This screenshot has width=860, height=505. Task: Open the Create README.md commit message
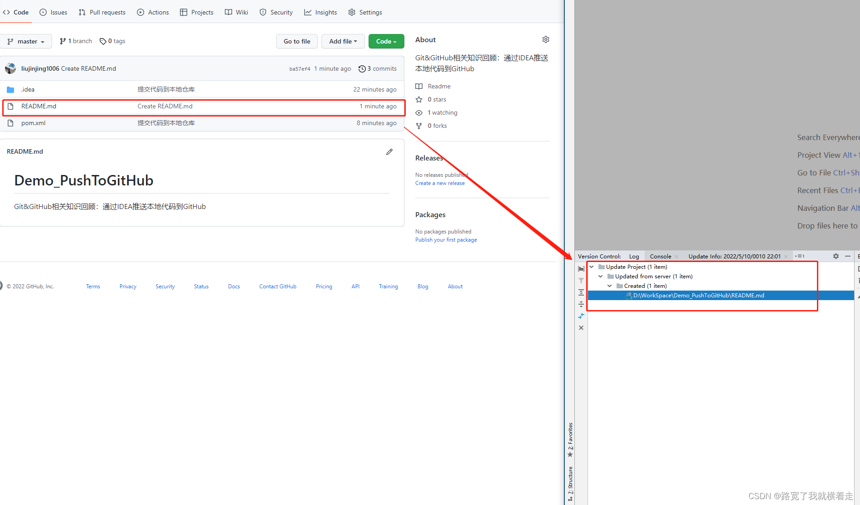[x=165, y=107]
